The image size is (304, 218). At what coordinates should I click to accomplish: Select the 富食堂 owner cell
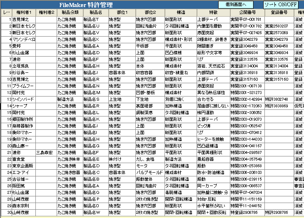coord(24,159)
